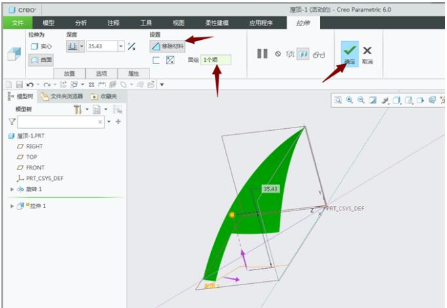The width and height of the screenshot is (447, 308).
Task: Choose 实心 solid extrude type
Action: pos(41,46)
